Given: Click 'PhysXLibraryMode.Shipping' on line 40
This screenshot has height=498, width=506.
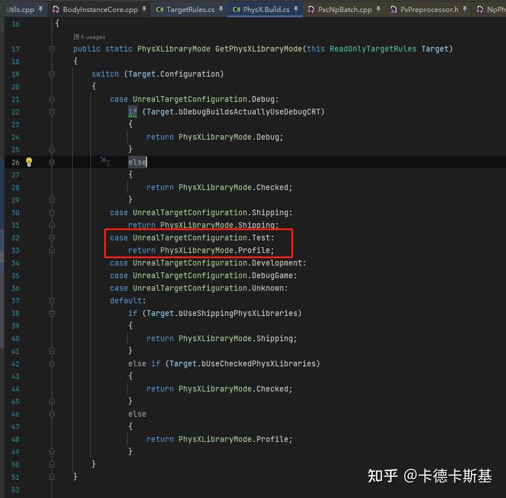Looking at the screenshot, I should coord(236,338).
